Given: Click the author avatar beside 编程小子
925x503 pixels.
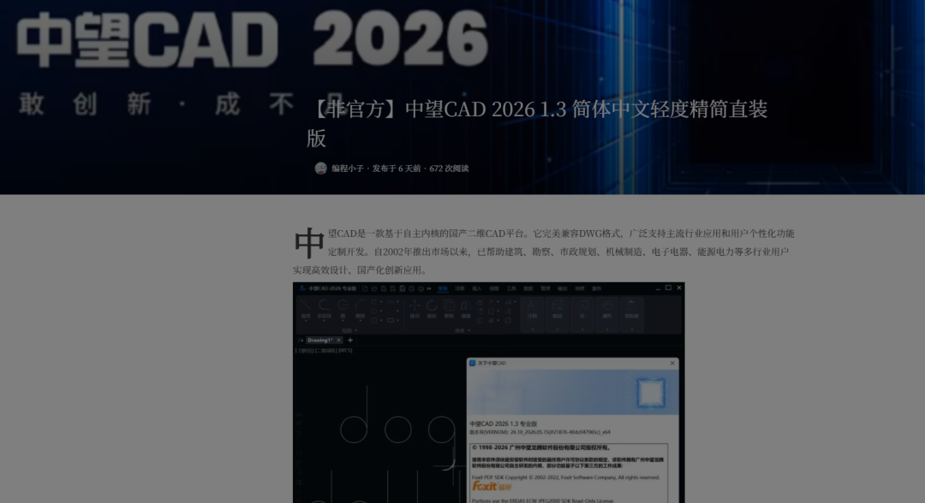Looking at the screenshot, I should [x=321, y=169].
